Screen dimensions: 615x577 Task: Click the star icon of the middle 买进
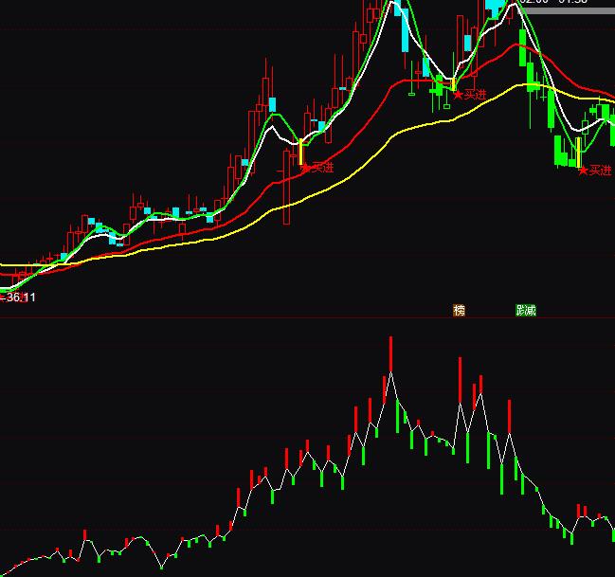(458, 94)
